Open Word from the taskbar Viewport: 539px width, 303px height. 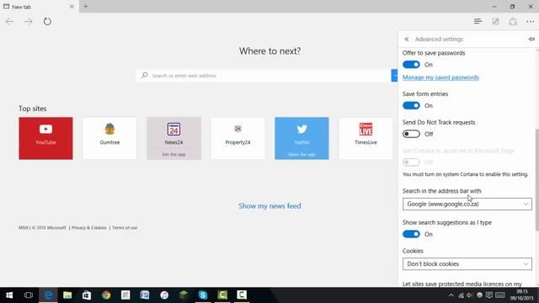point(145,295)
